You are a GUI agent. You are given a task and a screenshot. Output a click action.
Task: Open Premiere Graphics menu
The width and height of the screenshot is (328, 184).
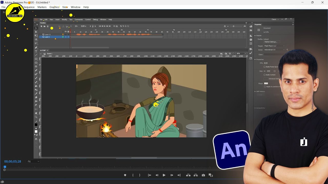pyautogui.click(x=54, y=7)
